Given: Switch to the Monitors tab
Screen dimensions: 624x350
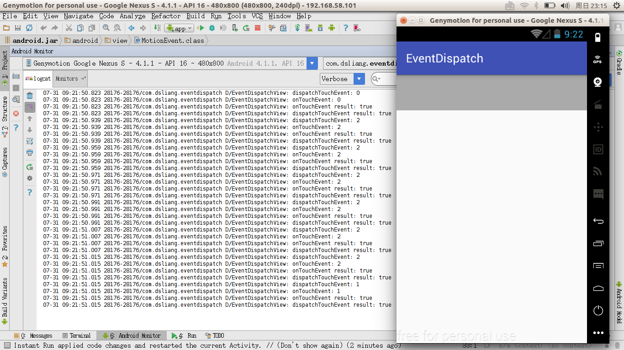Looking at the screenshot, I should 70,79.
